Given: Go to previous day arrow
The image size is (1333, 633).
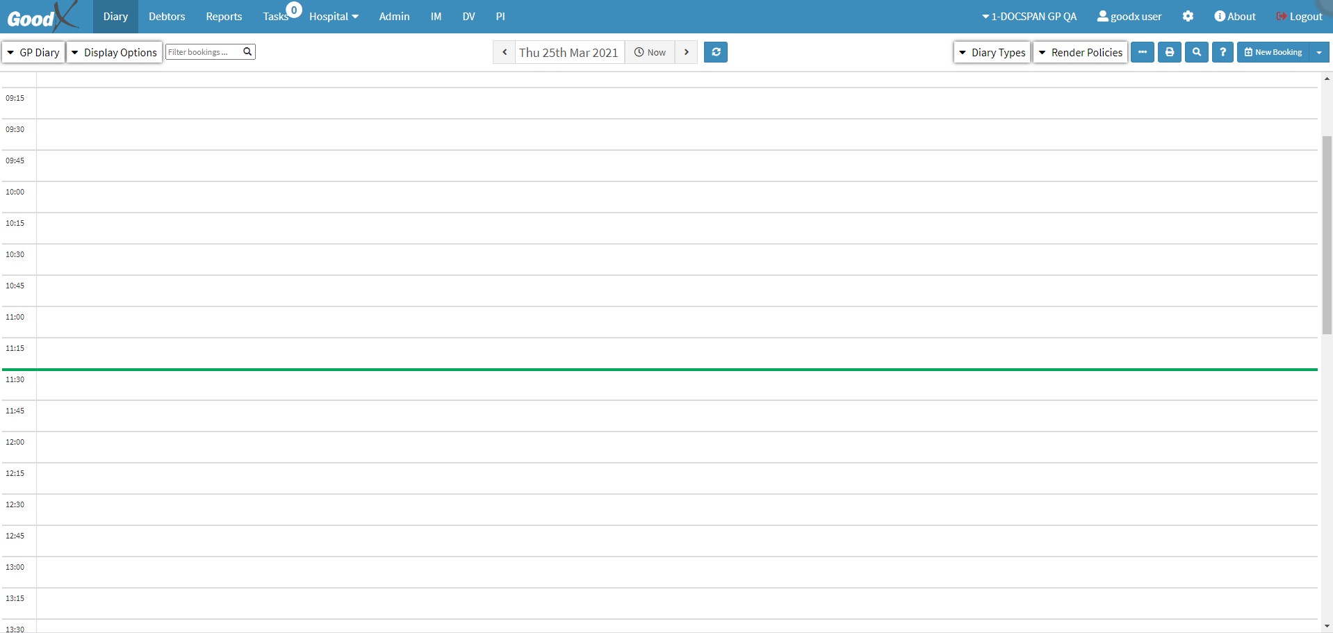Looking at the screenshot, I should coord(505,52).
